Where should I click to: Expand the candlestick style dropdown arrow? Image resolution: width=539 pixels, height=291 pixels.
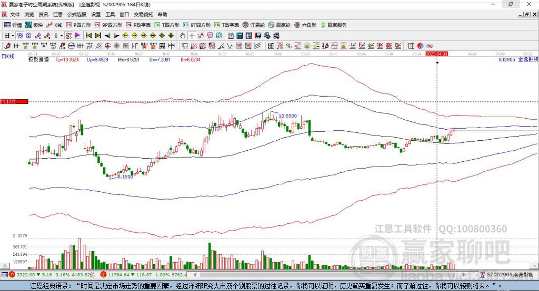coord(62,36)
